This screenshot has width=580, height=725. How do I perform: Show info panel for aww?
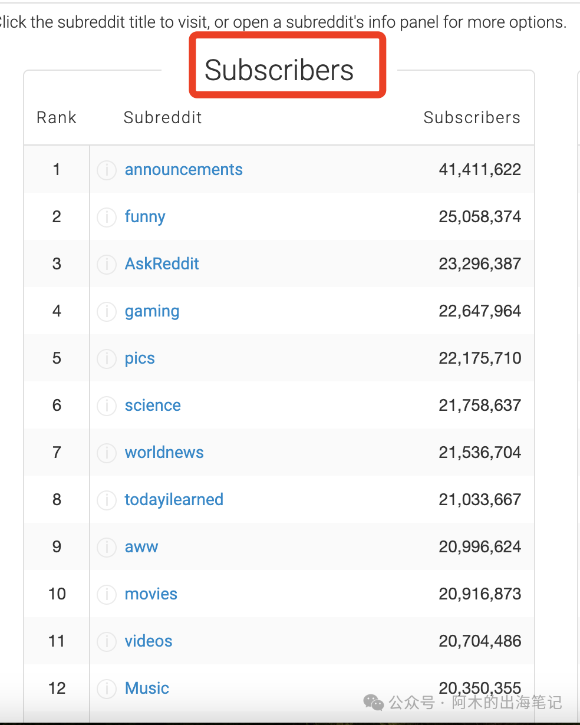[107, 548]
